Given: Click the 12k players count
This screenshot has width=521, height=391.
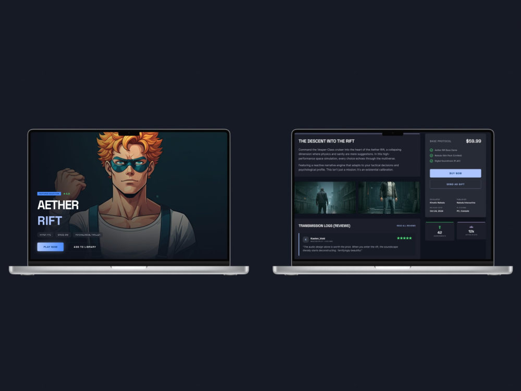Looking at the screenshot, I should (x=471, y=231).
